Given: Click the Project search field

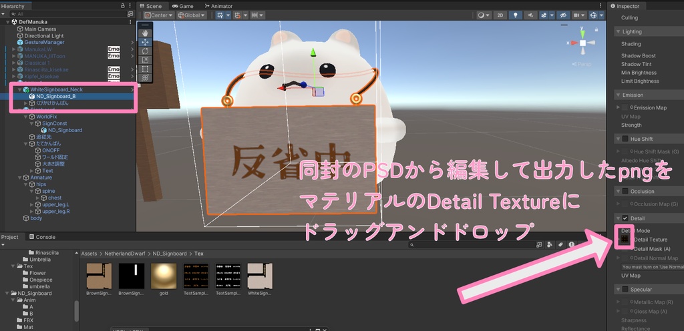Looking at the screenshot, I should [x=472, y=245].
